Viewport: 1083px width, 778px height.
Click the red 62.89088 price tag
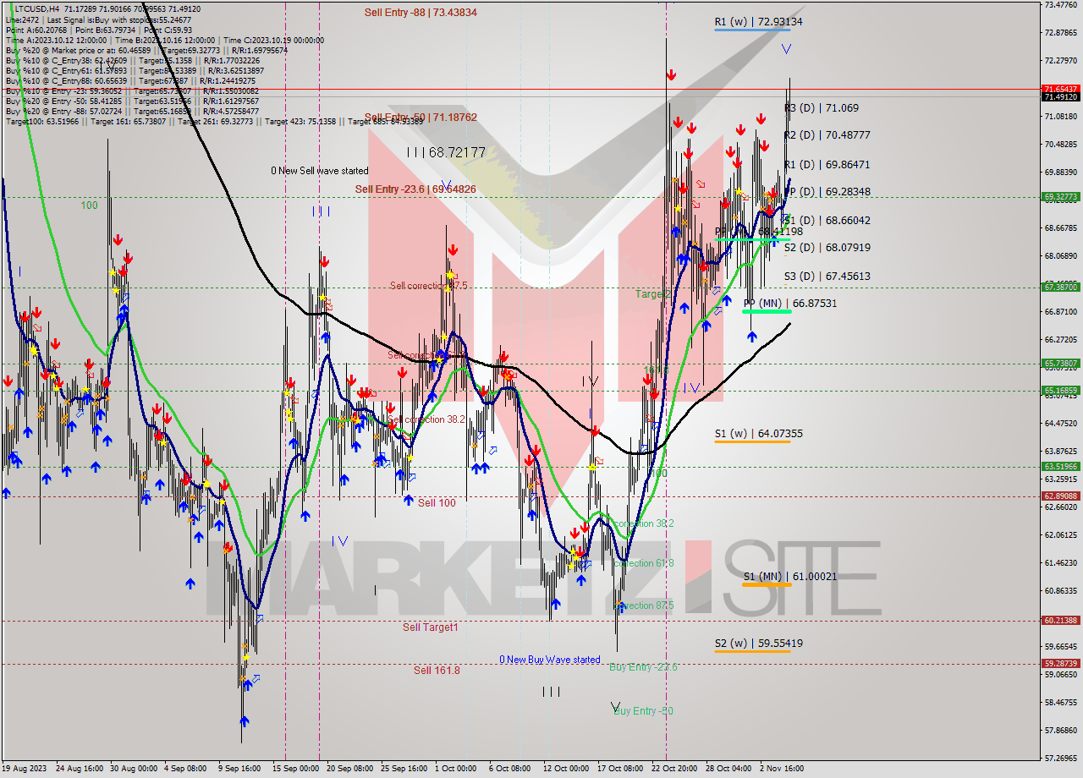point(1060,496)
